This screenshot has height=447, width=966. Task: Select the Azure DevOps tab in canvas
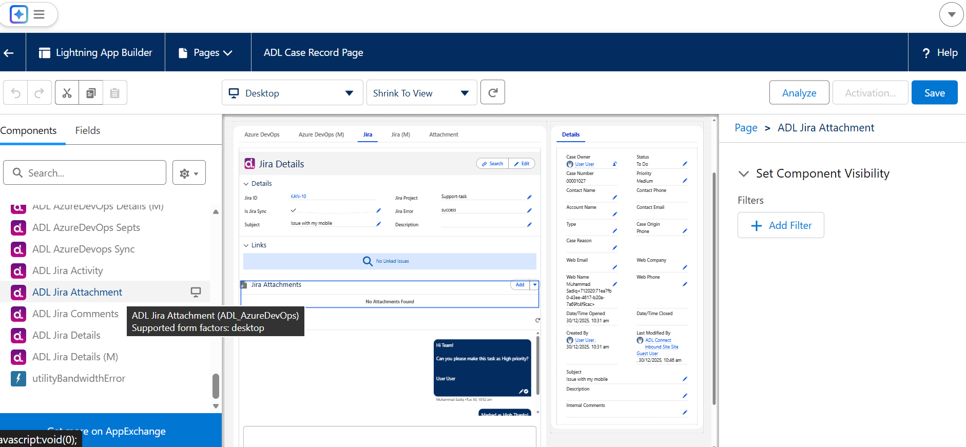pos(262,134)
